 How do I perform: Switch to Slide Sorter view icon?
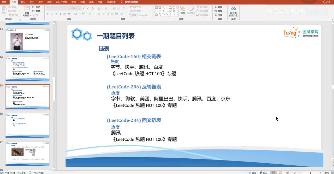pos(281,172)
